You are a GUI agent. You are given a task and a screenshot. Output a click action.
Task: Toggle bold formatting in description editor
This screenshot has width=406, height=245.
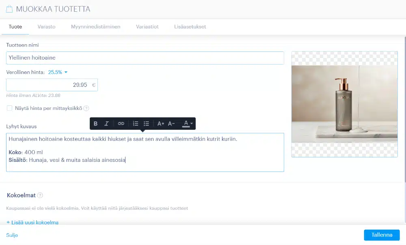click(96, 124)
